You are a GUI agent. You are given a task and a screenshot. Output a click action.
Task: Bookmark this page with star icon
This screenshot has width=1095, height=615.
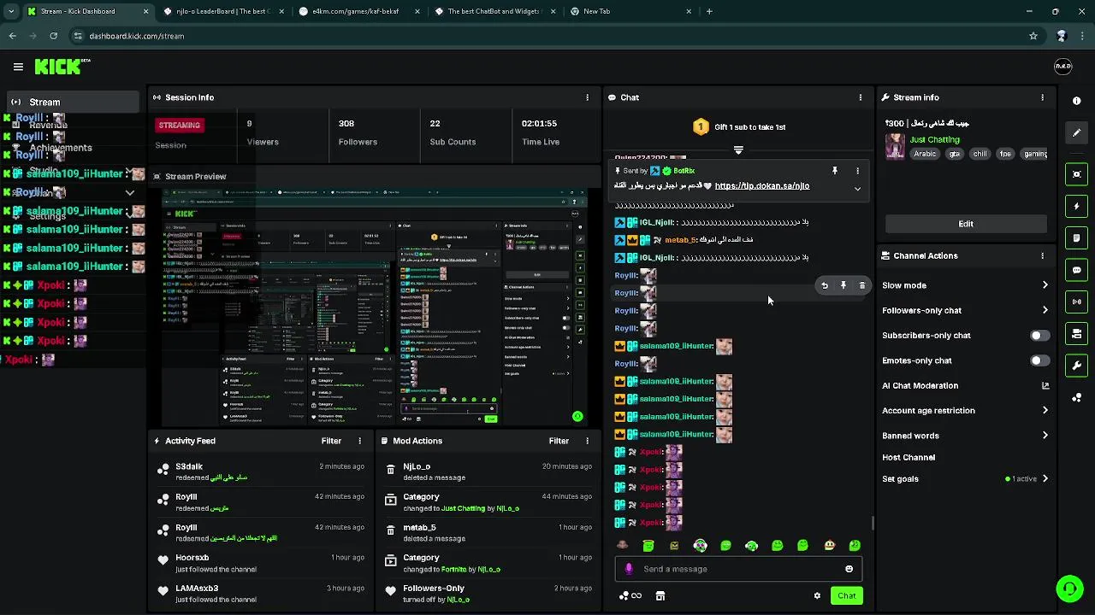click(1033, 36)
